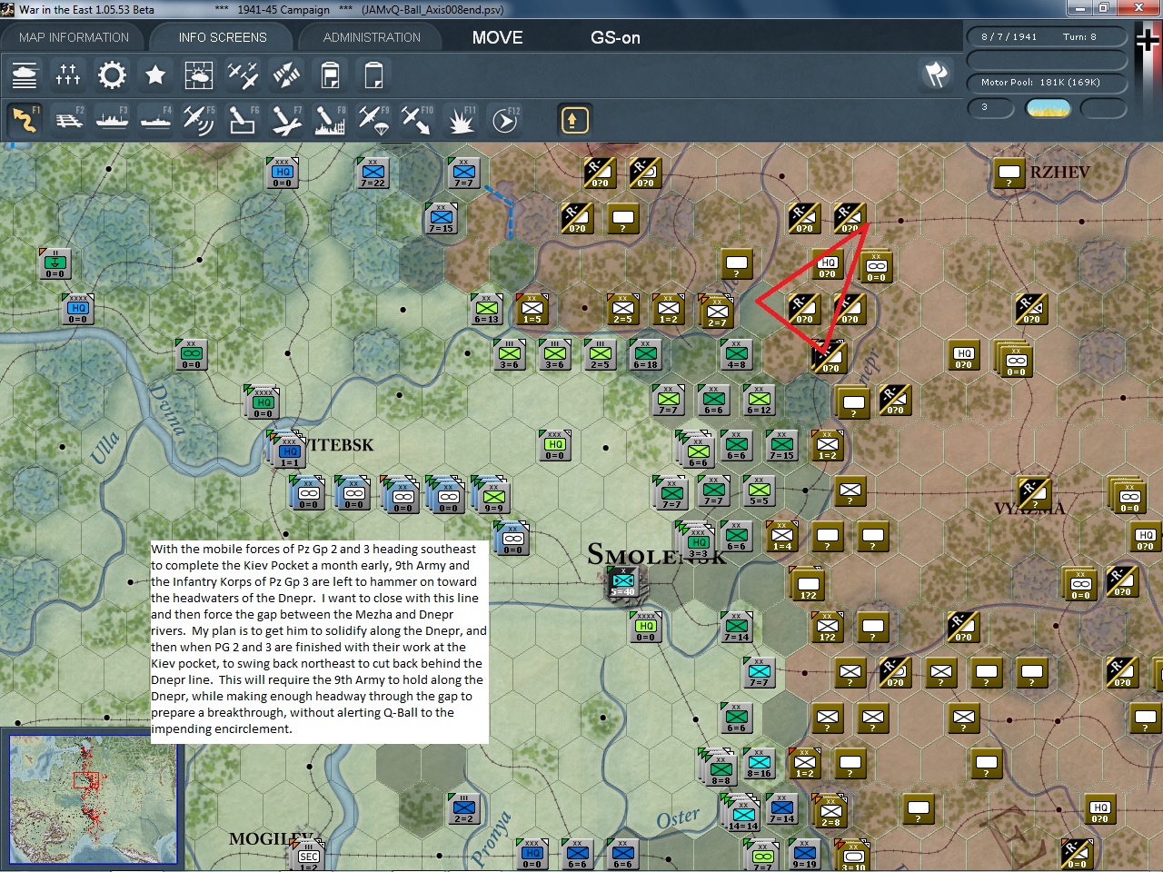Select F8 bomb city mode
The height and width of the screenshot is (872, 1163).
click(x=330, y=120)
